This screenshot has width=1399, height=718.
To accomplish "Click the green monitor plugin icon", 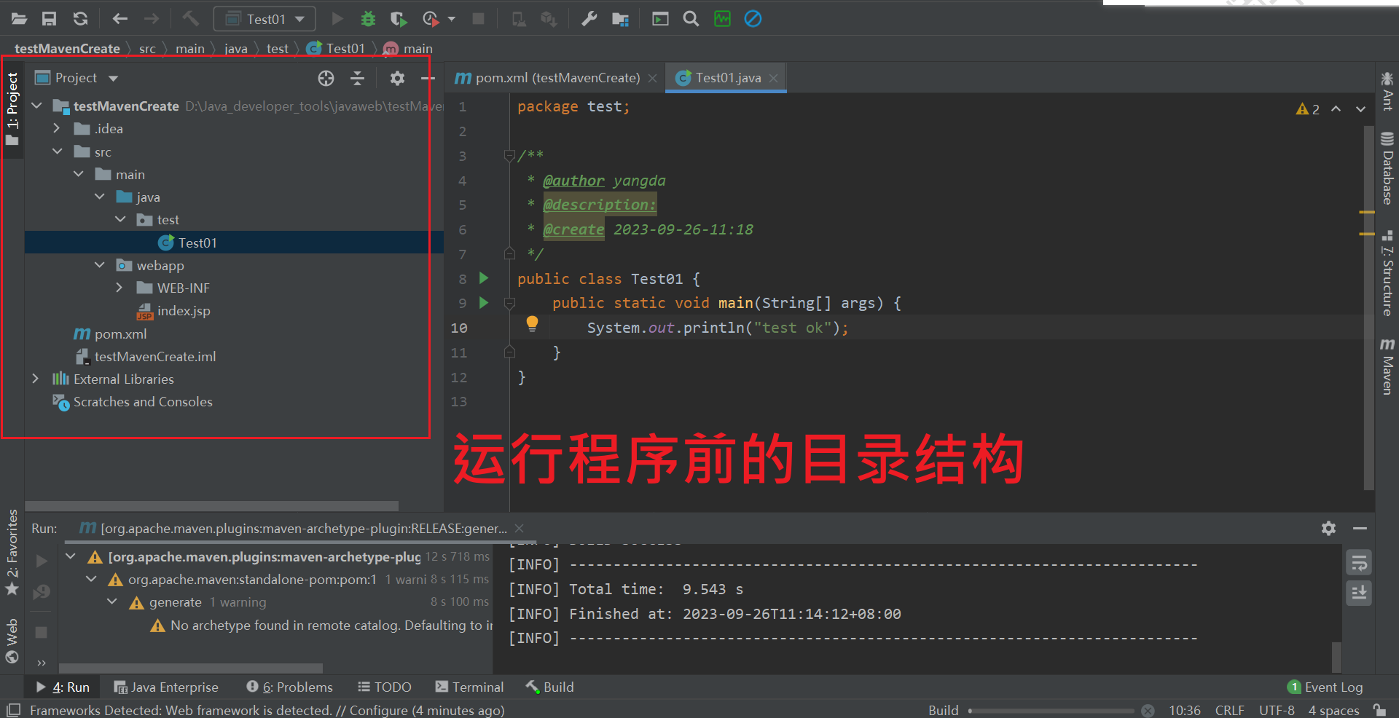I will (x=722, y=19).
